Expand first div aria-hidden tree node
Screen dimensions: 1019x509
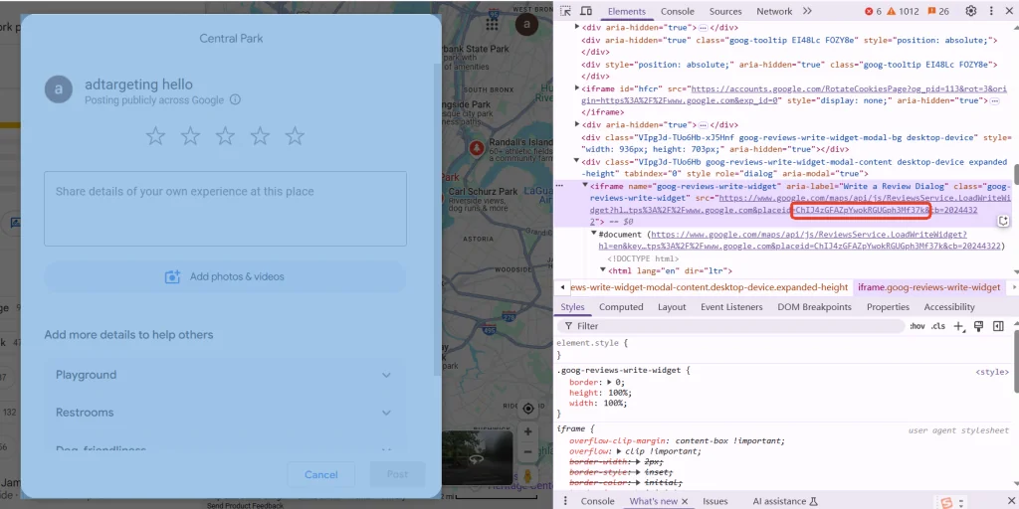point(577,27)
